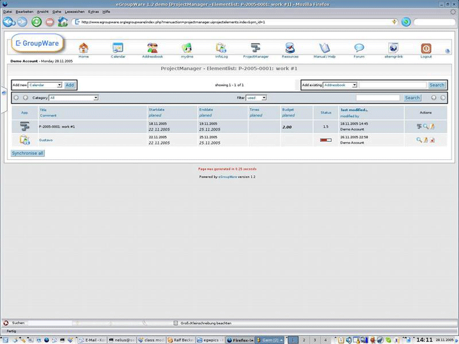Open the sitemgr-link app icon
The image size is (459, 344).
tap(394, 48)
